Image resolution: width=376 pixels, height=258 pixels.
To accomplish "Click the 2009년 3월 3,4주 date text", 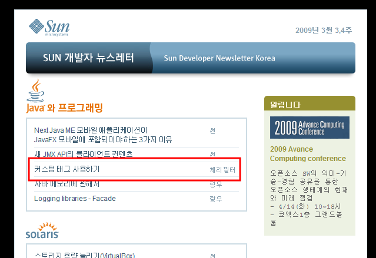I will 324,30.
